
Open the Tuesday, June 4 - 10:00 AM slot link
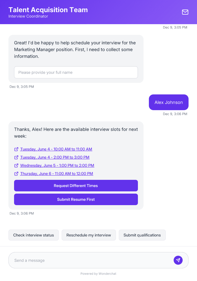click(56, 149)
